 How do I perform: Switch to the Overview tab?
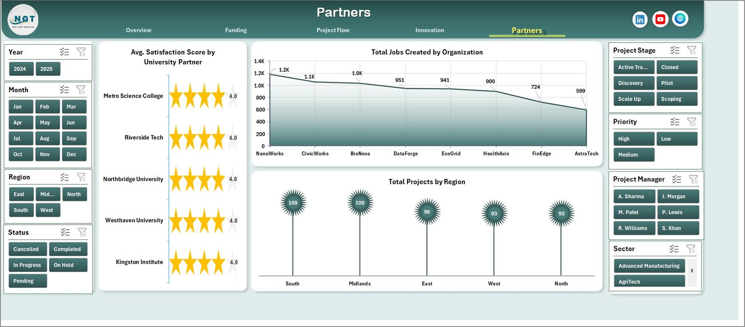click(138, 30)
